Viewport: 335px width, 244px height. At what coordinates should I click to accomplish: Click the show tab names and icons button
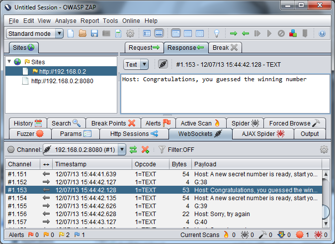pyautogui.click(x=147, y=33)
